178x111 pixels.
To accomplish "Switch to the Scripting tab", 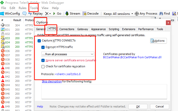I will [114, 29].
